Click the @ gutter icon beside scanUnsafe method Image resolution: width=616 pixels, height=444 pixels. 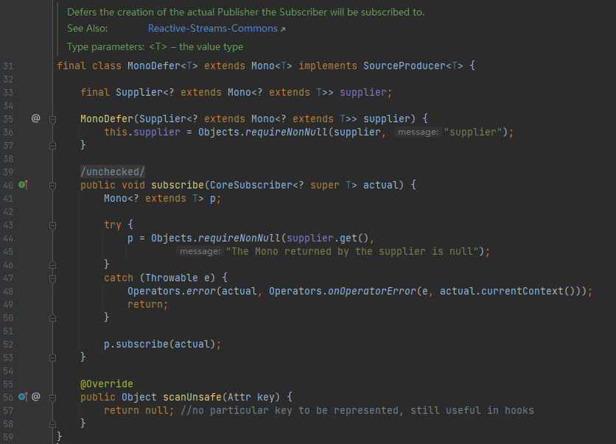pos(35,397)
